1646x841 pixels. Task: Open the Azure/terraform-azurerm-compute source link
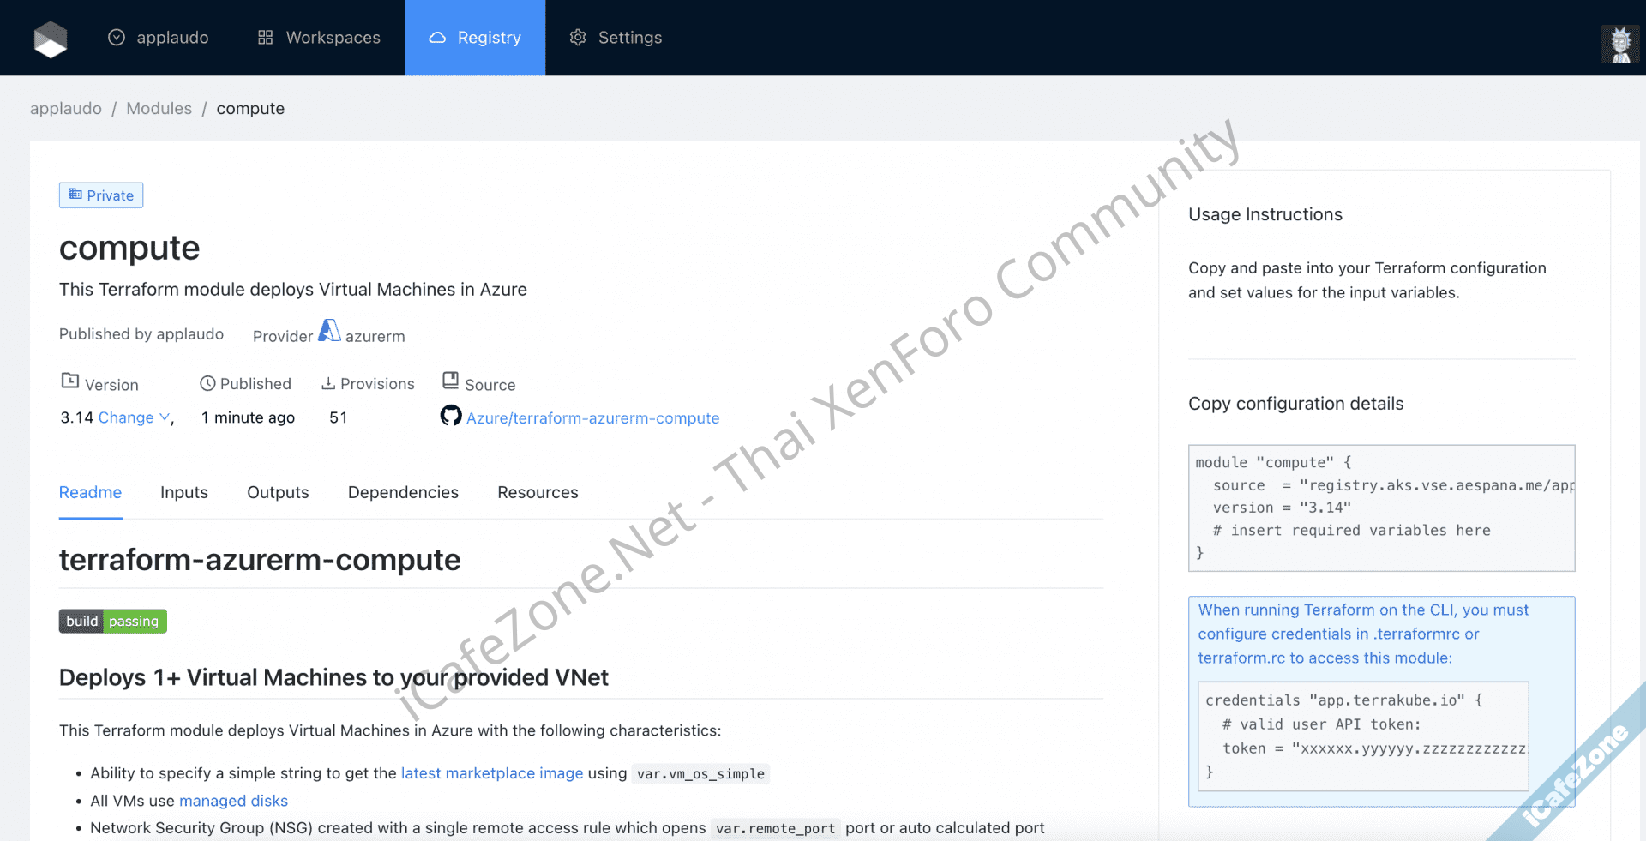[x=592, y=418]
